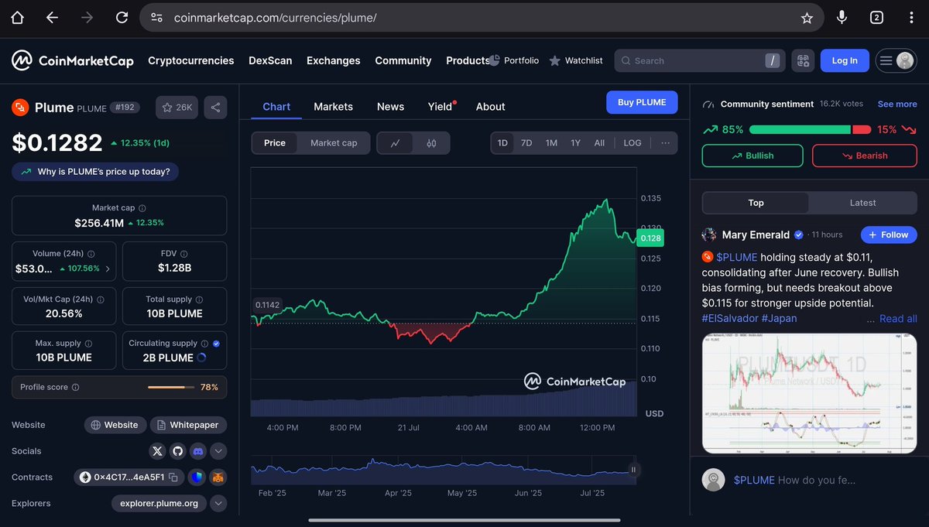Screen dimensions: 929x527
Task: Click the Market cap info icon
Action: [x=142, y=208]
